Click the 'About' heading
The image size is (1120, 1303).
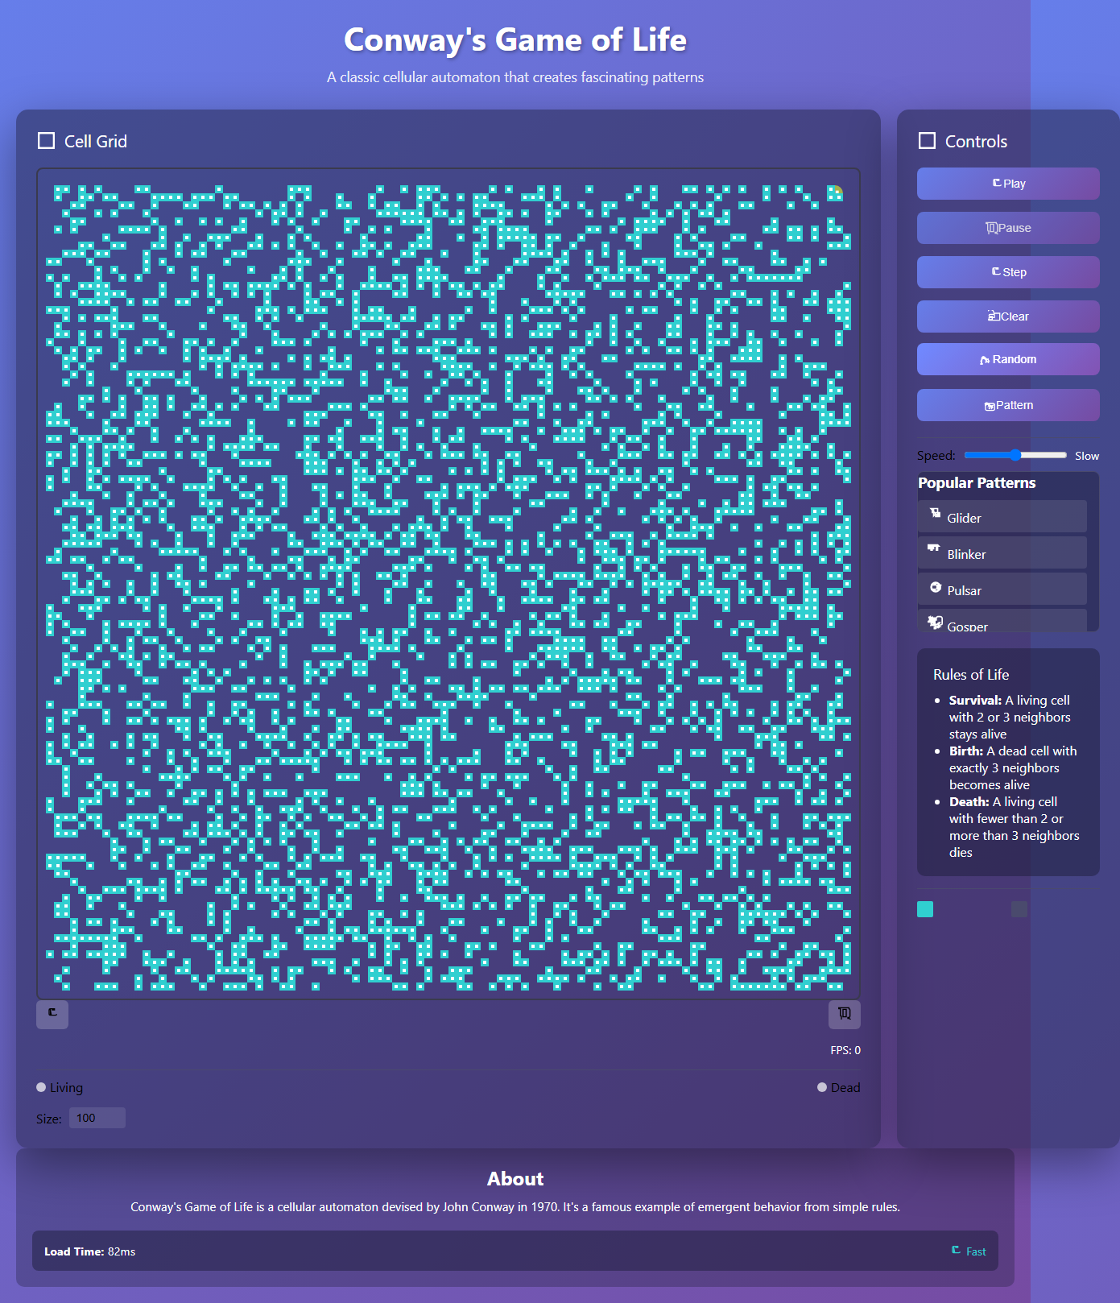click(515, 1179)
